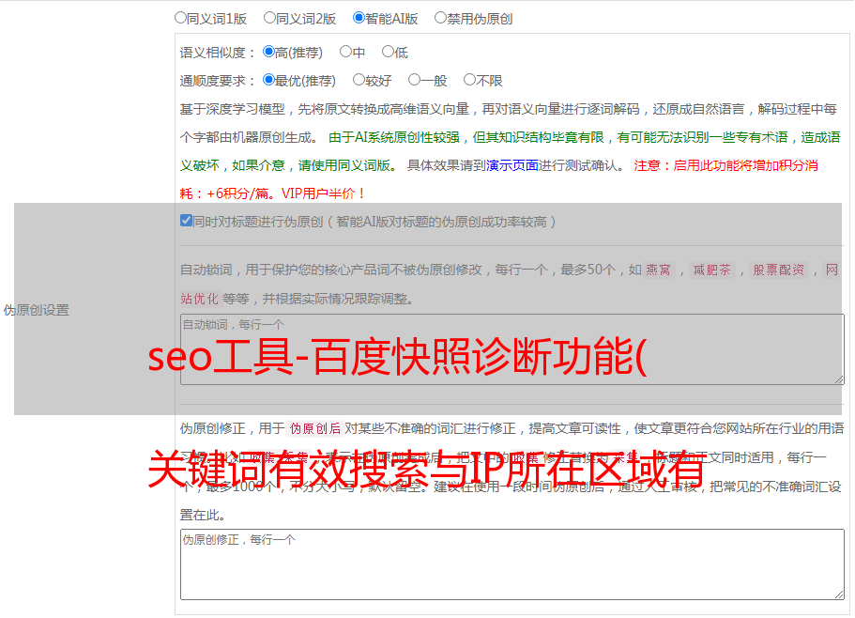Click the 减肥茶 example keyword
Screen dimensions: 855x618
(x=711, y=270)
